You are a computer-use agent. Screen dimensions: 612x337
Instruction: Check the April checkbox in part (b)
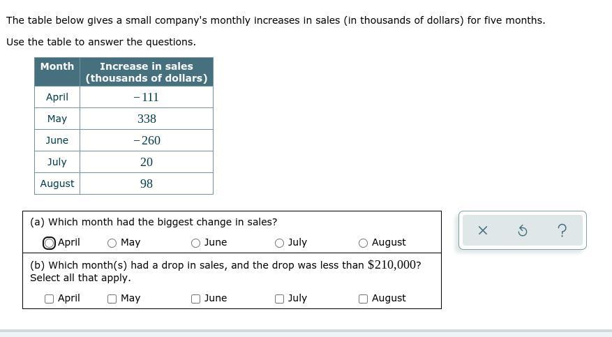point(50,299)
